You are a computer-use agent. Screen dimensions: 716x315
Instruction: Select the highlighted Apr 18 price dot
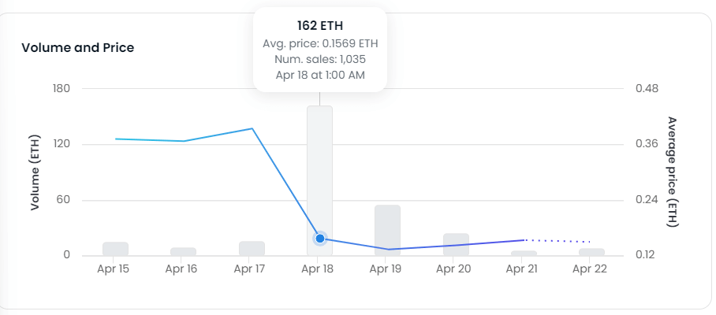click(x=320, y=238)
